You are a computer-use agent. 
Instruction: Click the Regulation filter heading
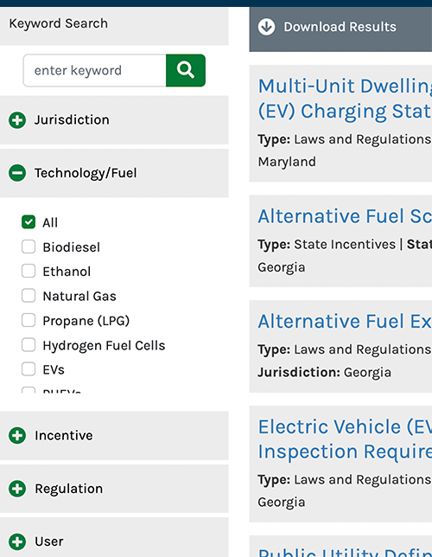(68, 489)
